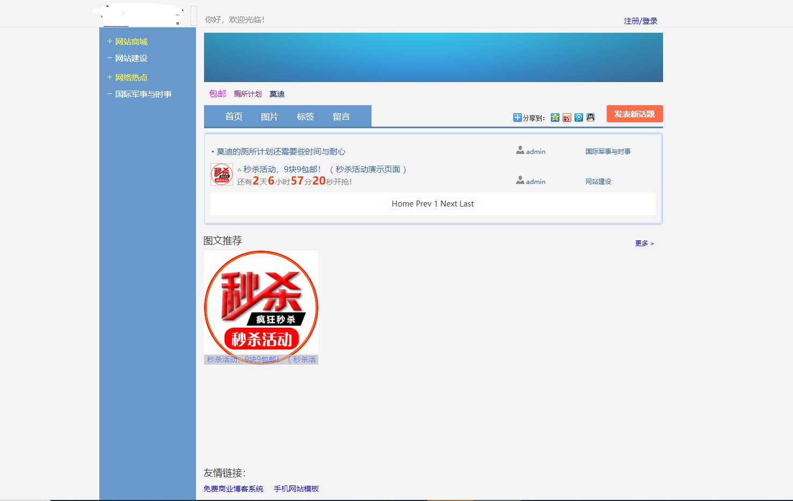This screenshot has width=793, height=501.
Task: Share to Tencent Weibo icon
Action: pyautogui.click(x=579, y=117)
